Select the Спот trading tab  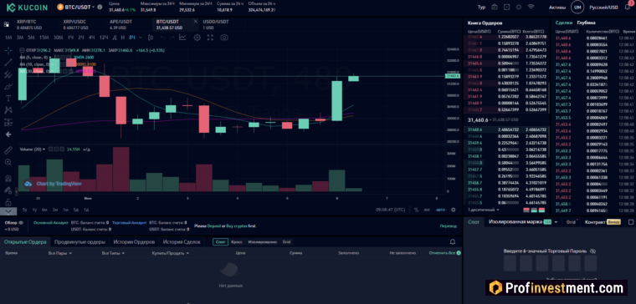coord(474,222)
